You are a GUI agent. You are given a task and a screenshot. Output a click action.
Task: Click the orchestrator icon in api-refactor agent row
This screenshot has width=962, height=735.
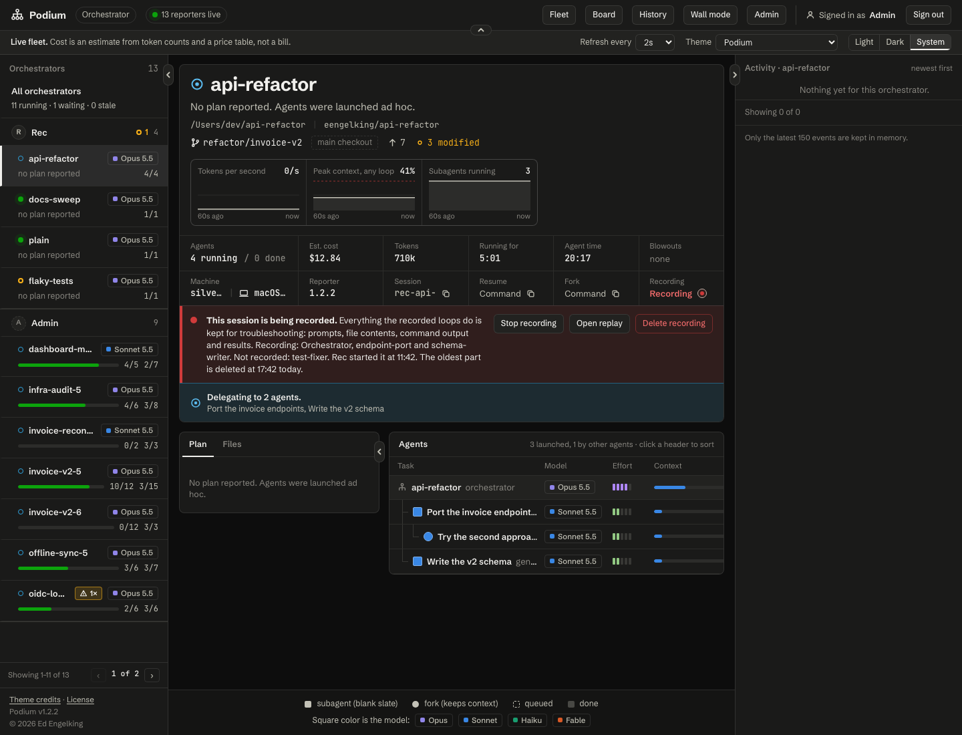click(x=402, y=487)
